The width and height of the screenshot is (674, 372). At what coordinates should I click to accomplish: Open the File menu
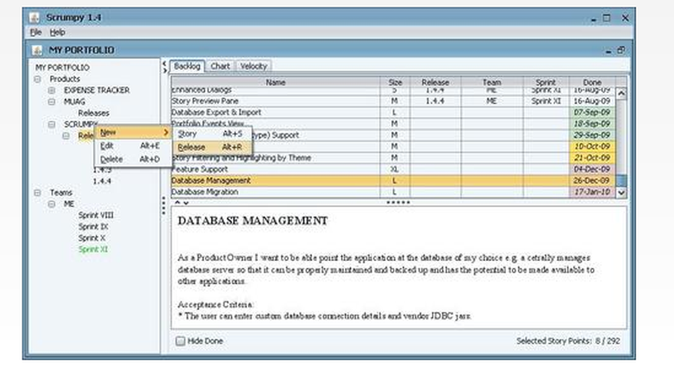tap(36, 32)
